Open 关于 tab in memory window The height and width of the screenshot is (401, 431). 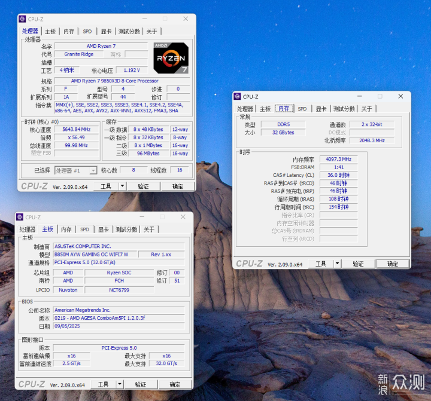[367, 109]
